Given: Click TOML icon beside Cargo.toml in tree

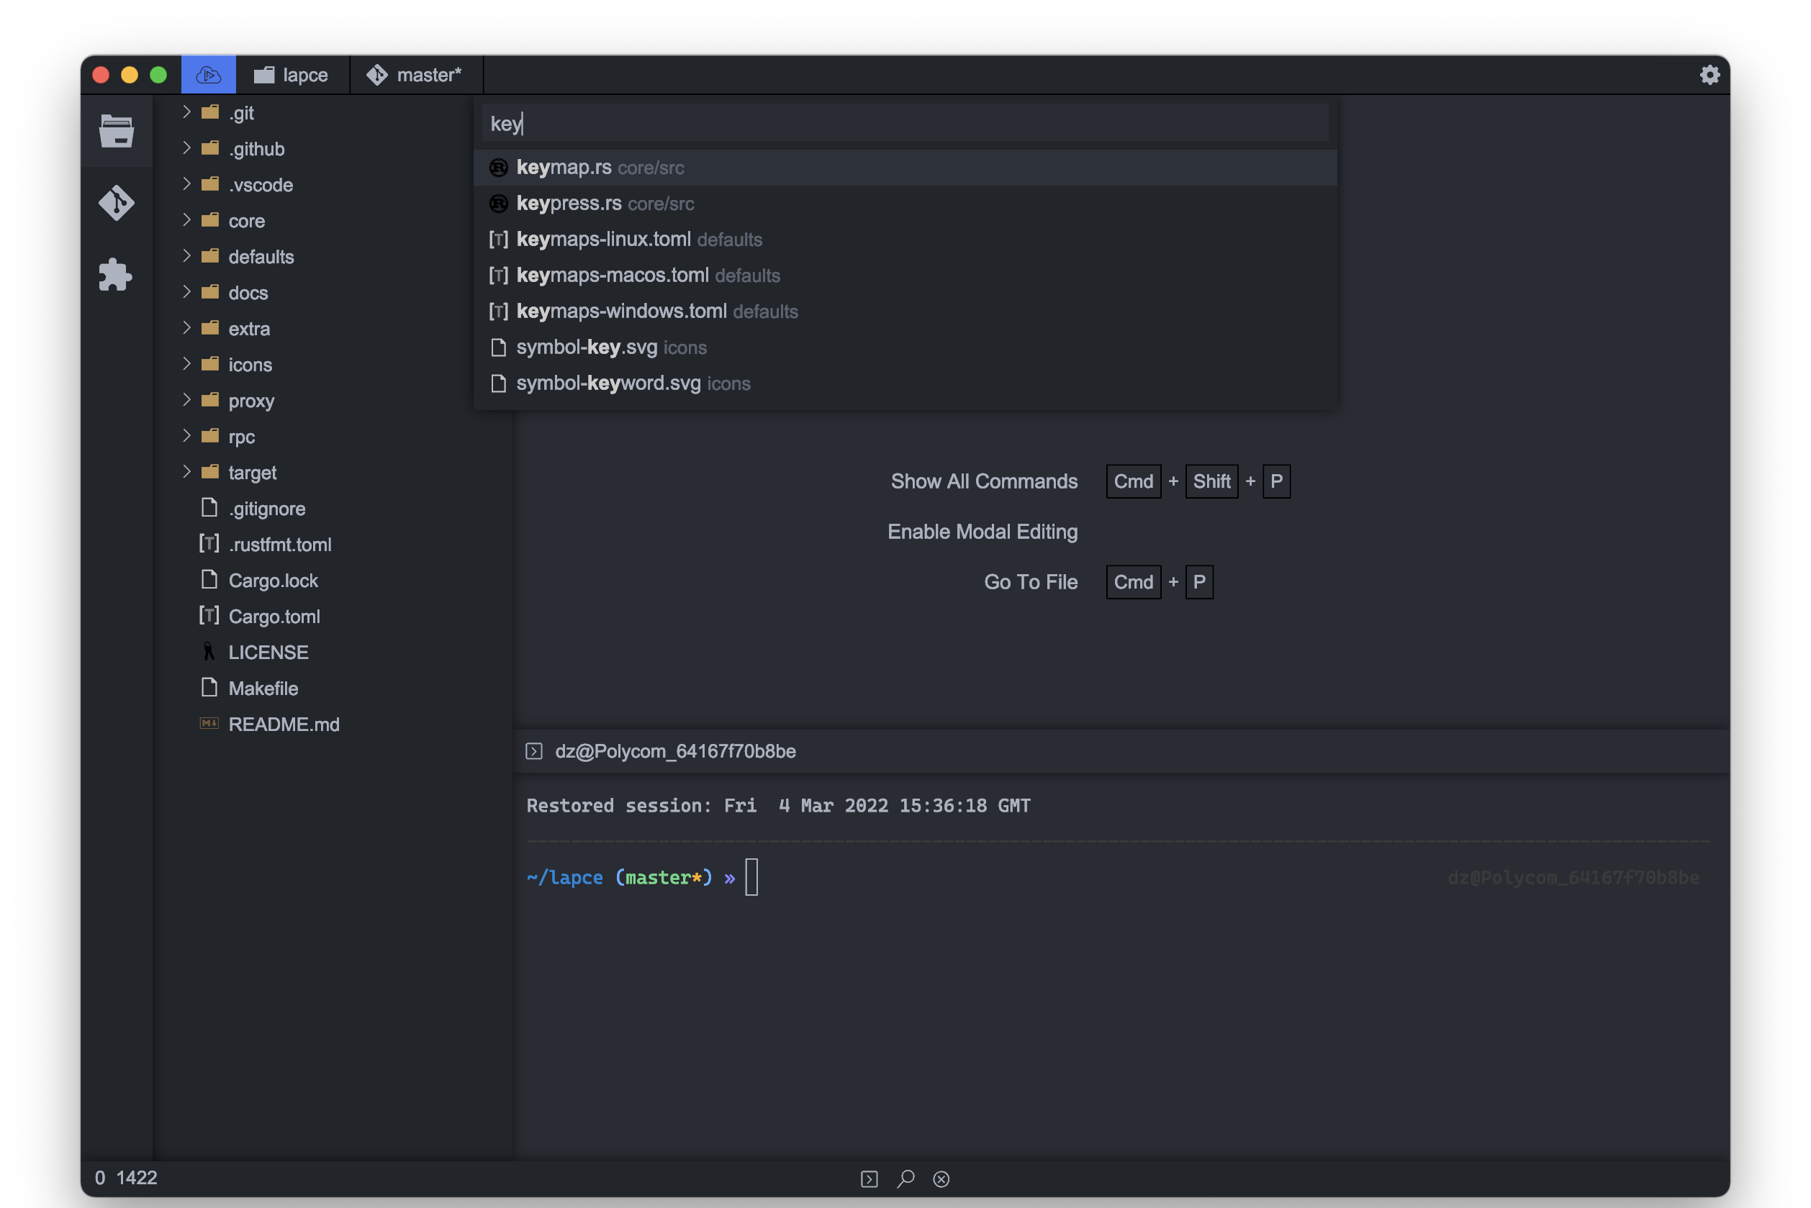Looking at the screenshot, I should (209, 616).
